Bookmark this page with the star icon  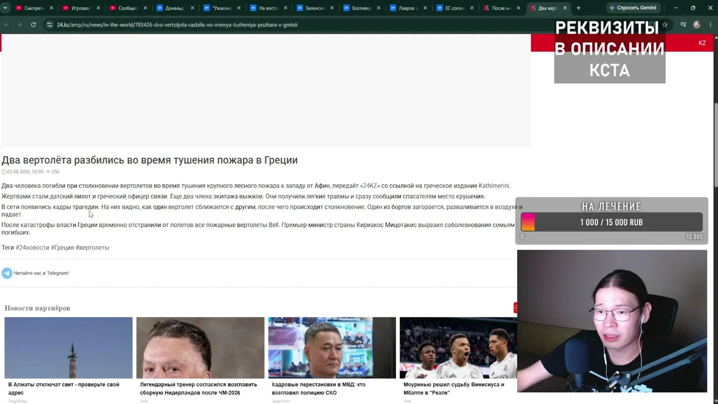[665, 25]
